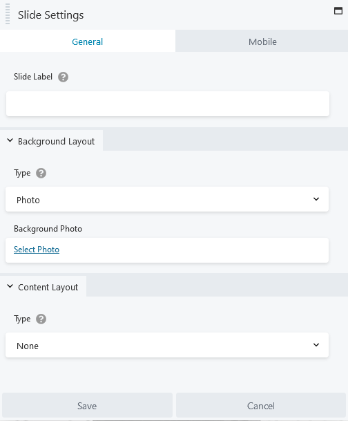Click the Background Layout section title
The image size is (348, 421).
[57, 141]
